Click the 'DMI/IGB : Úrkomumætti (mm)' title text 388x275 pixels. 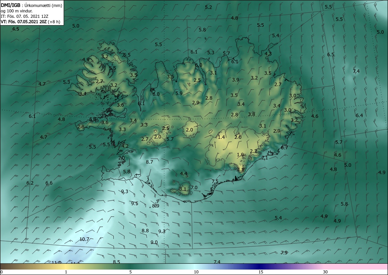(x=31, y=5)
